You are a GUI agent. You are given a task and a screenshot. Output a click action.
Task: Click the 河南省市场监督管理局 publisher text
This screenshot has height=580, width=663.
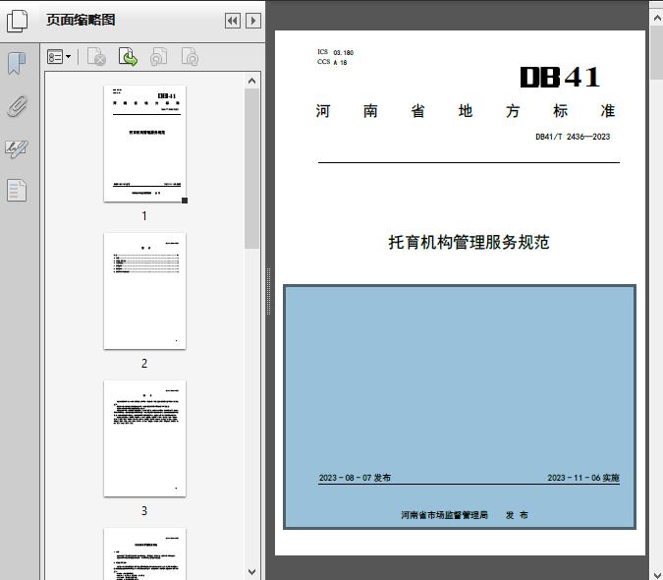tap(444, 515)
